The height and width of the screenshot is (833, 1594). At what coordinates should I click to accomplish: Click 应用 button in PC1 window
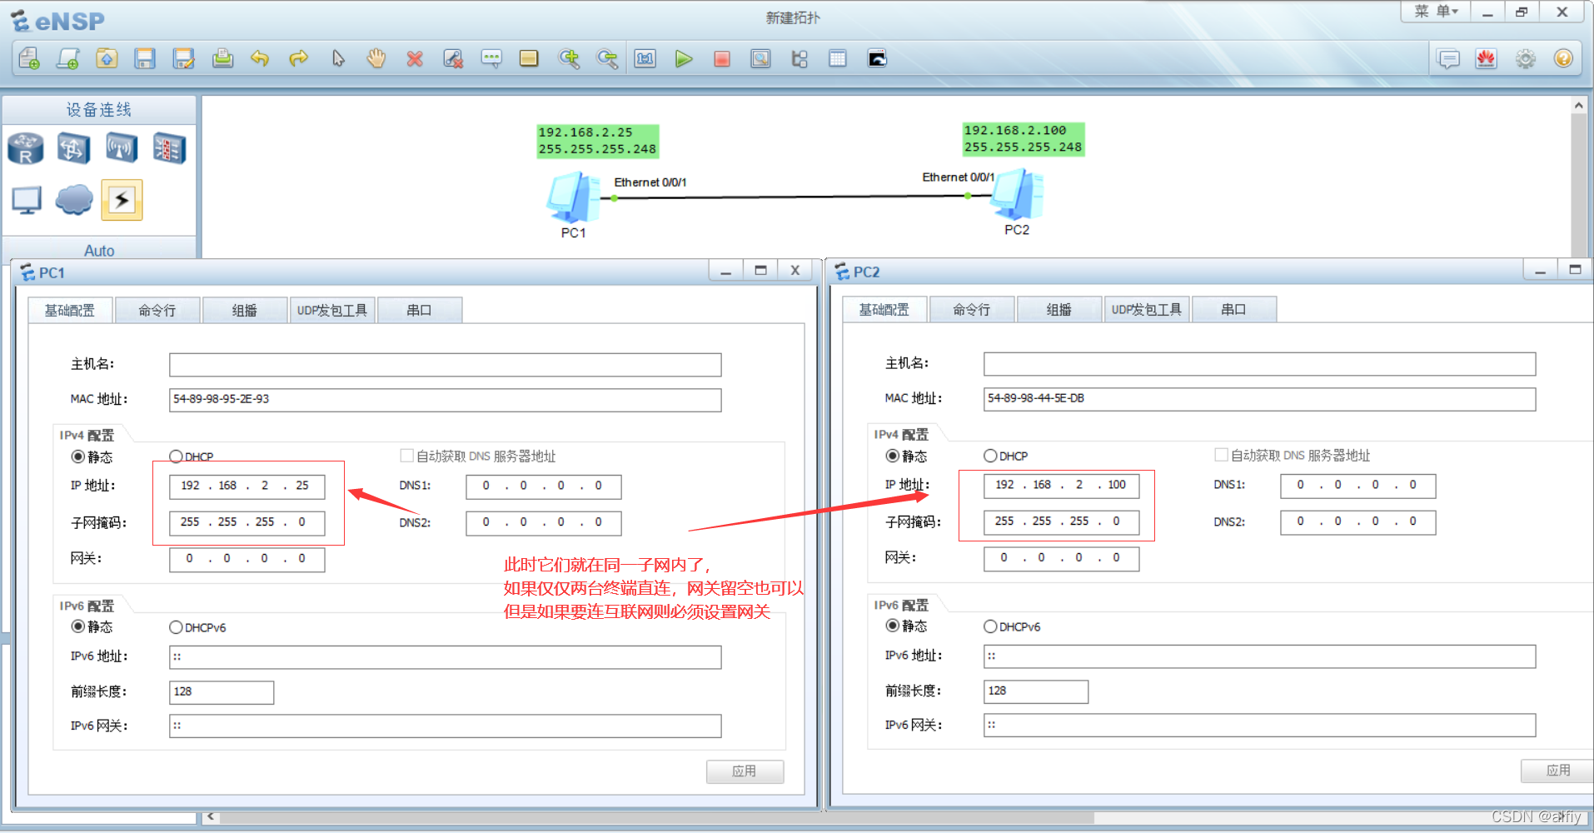tap(745, 771)
